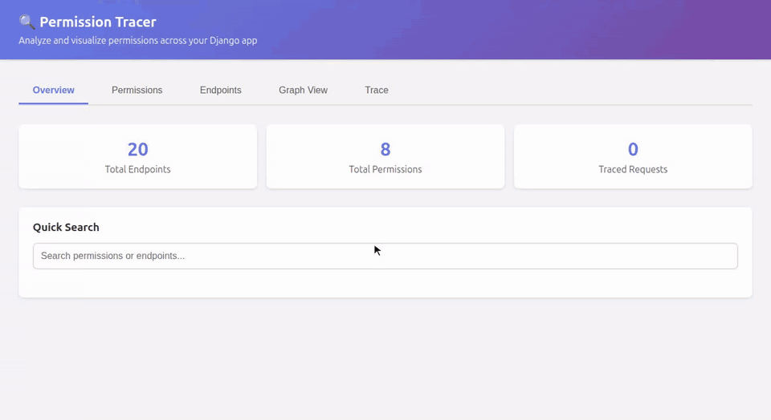The height and width of the screenshot is (420, 771).
Task: Click the subtitle 'Analyze and visualize permissions across your Django app'
Action: click(137, 41)
